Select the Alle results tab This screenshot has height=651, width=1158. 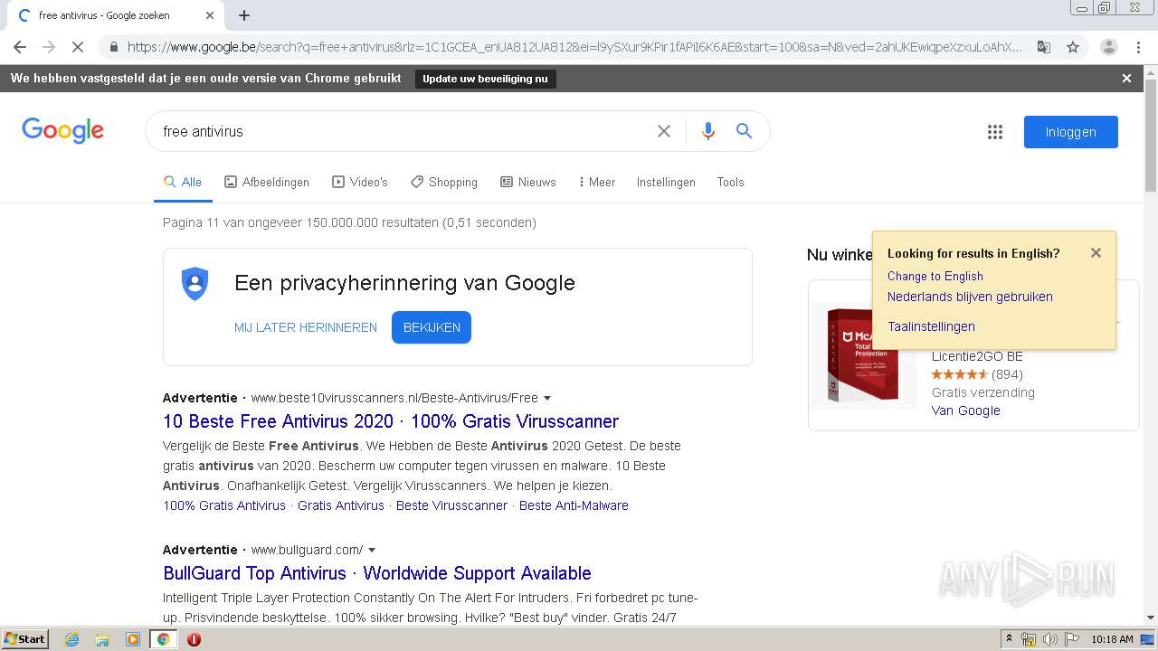point(183,182)
